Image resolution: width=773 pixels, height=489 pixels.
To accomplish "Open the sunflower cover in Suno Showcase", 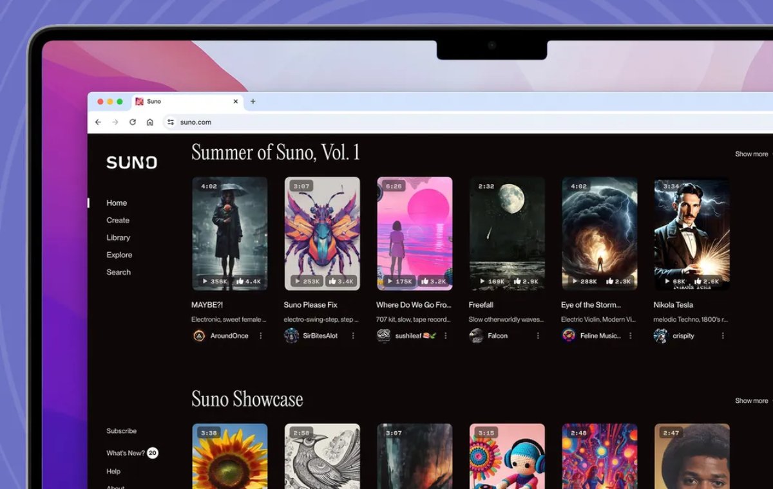I will click(230, 456).
